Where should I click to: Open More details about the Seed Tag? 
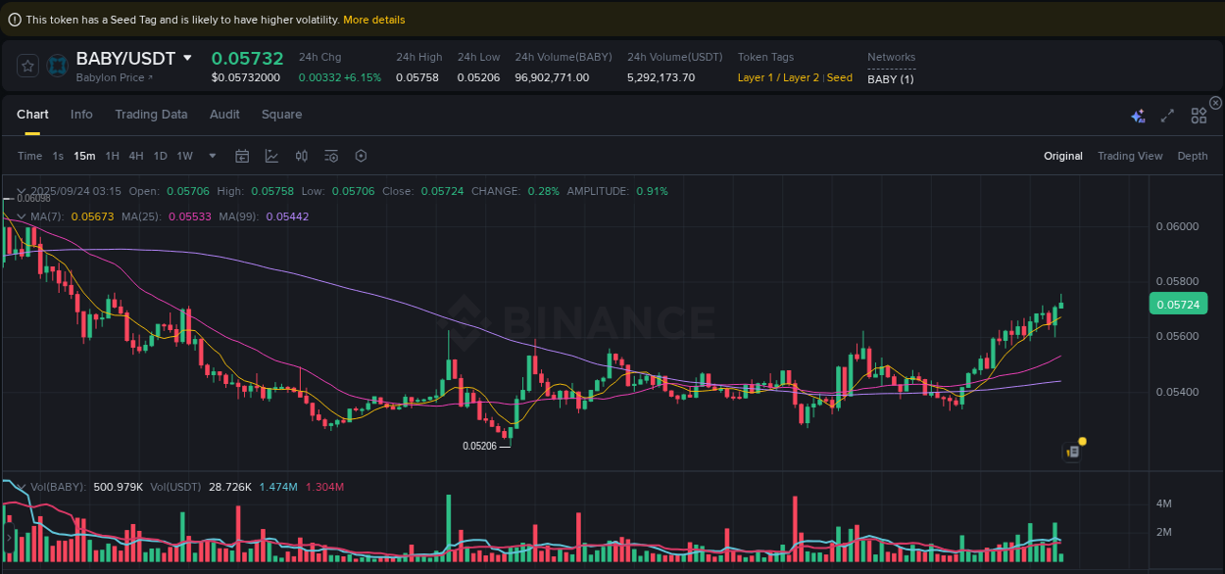373,19
